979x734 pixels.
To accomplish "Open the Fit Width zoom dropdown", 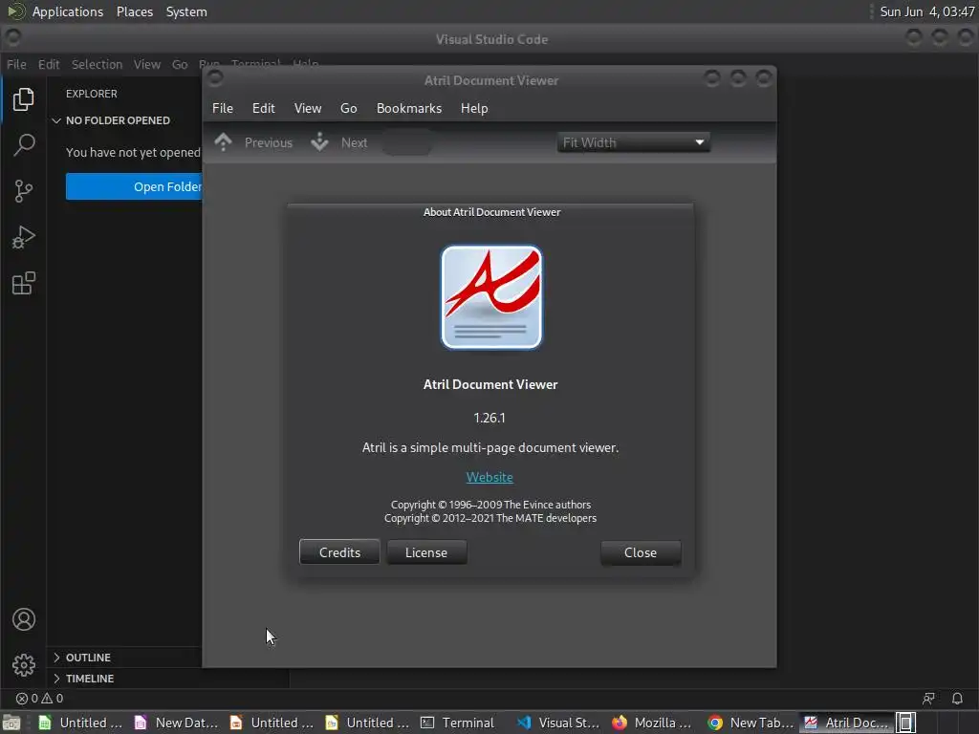I will (633, 142).
